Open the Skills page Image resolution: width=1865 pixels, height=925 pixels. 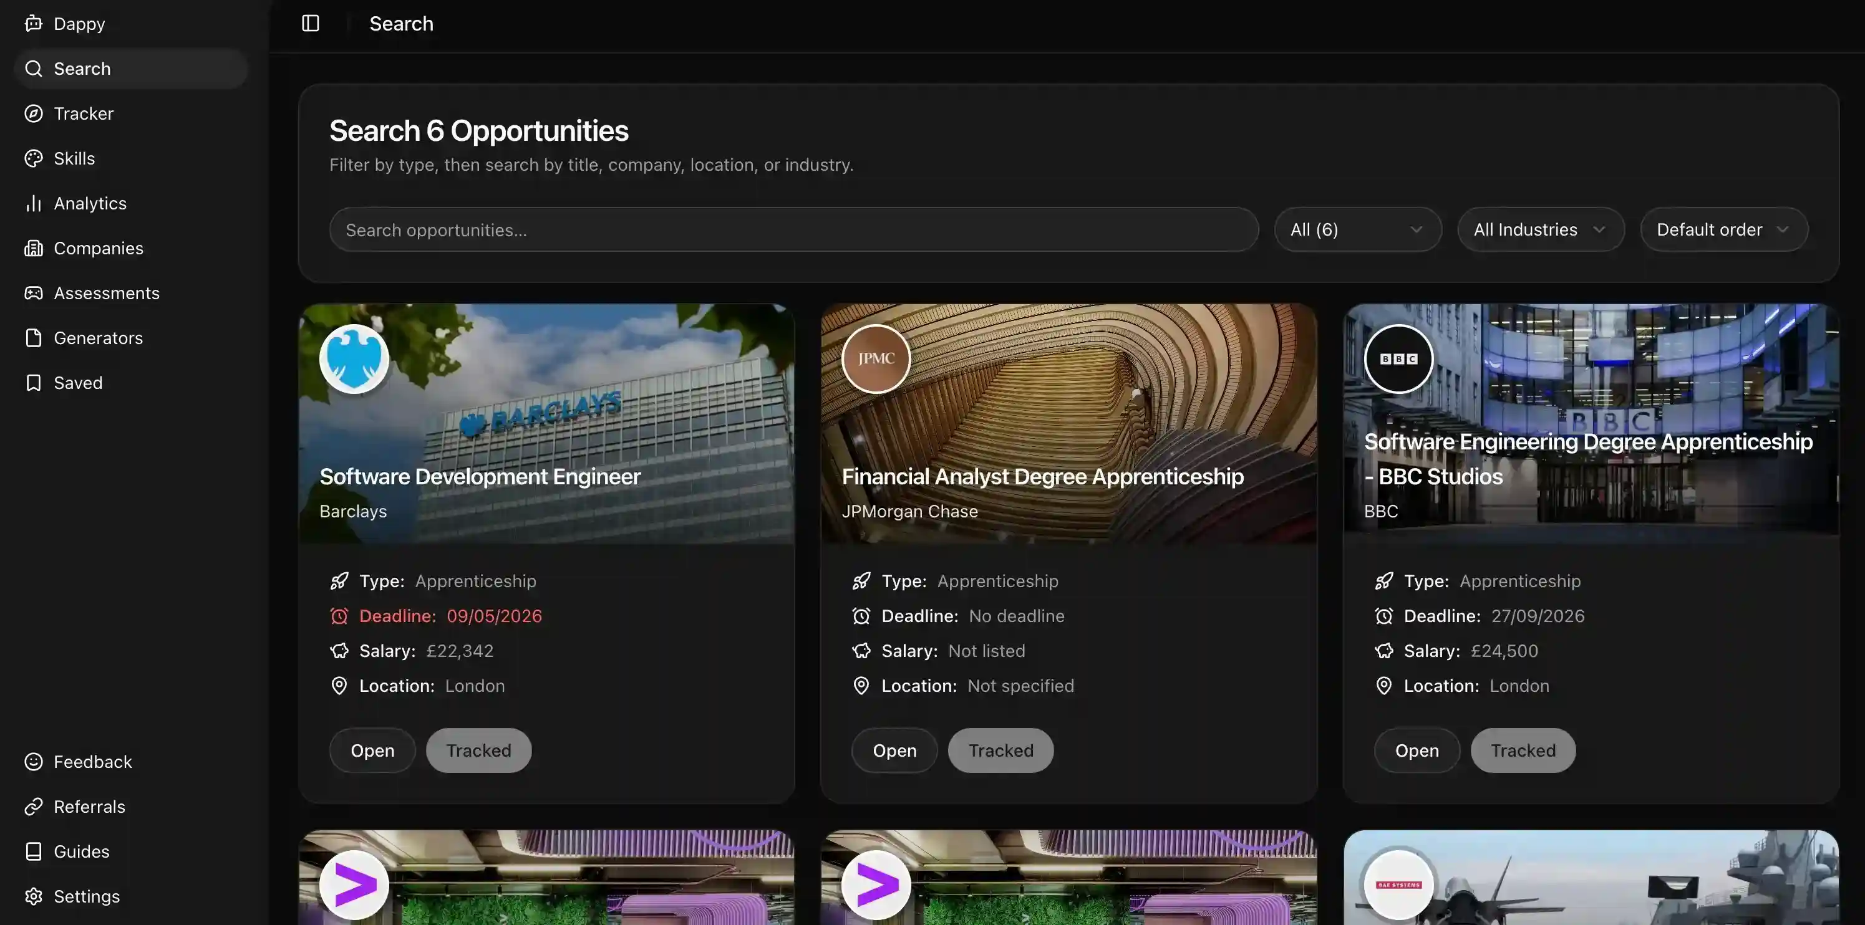tap(130, 158)
